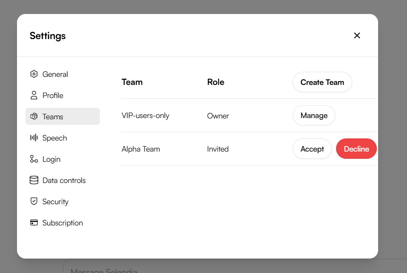Close the Settings dialog

pos(357,36)
